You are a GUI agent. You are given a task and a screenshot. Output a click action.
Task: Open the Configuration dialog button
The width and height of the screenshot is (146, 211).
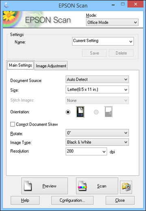click(73, 200)
